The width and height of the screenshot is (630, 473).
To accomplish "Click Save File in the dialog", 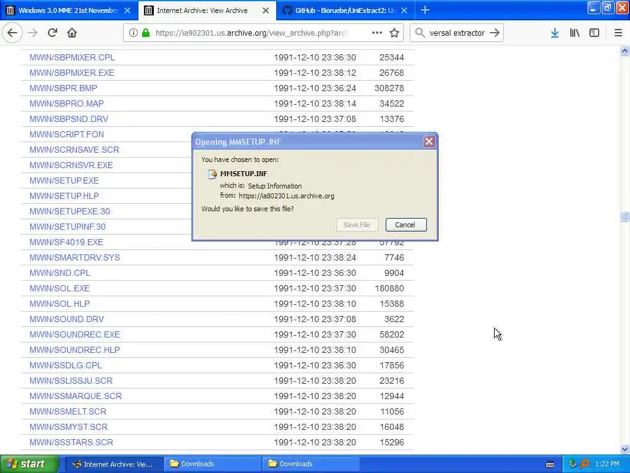I will coord(357,225).
